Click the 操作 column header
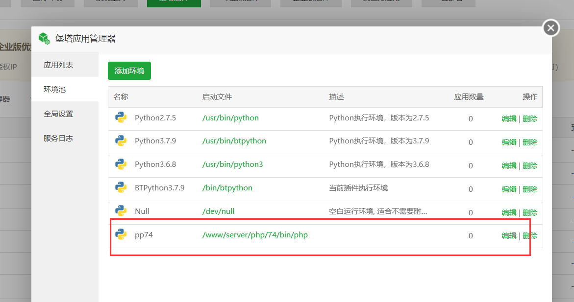The image size is (574, 302). tap(530, 96)
